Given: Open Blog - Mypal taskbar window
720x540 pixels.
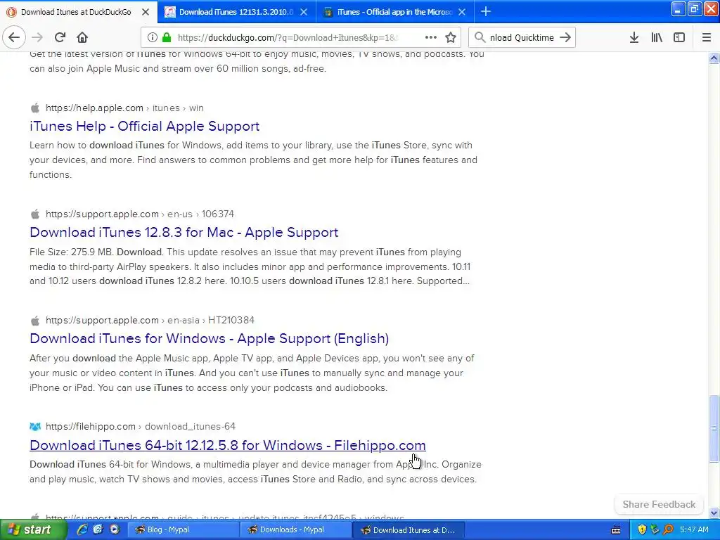Looking at the screenshot, I should pos(182,529).
